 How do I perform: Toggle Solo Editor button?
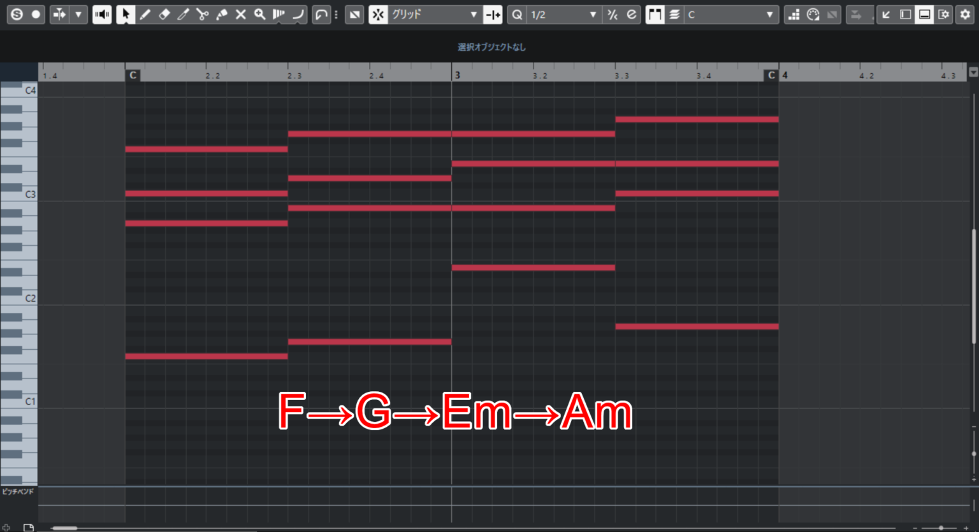17,14
